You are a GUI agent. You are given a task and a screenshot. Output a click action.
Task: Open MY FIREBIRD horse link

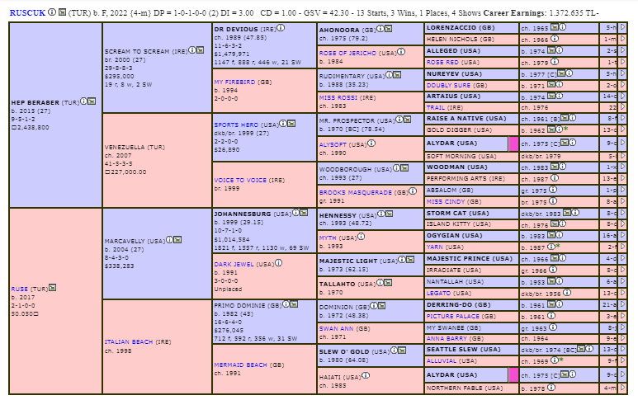234,82
